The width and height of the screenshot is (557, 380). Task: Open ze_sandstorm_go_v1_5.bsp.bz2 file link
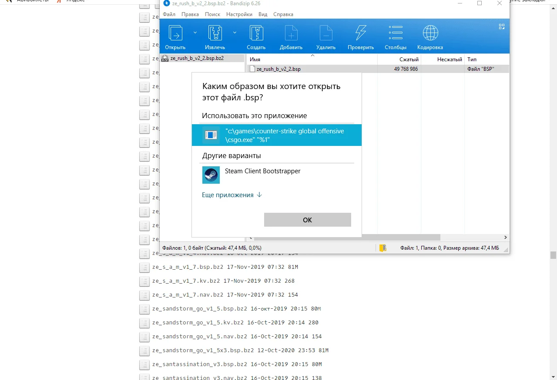[x=199, y=309]
